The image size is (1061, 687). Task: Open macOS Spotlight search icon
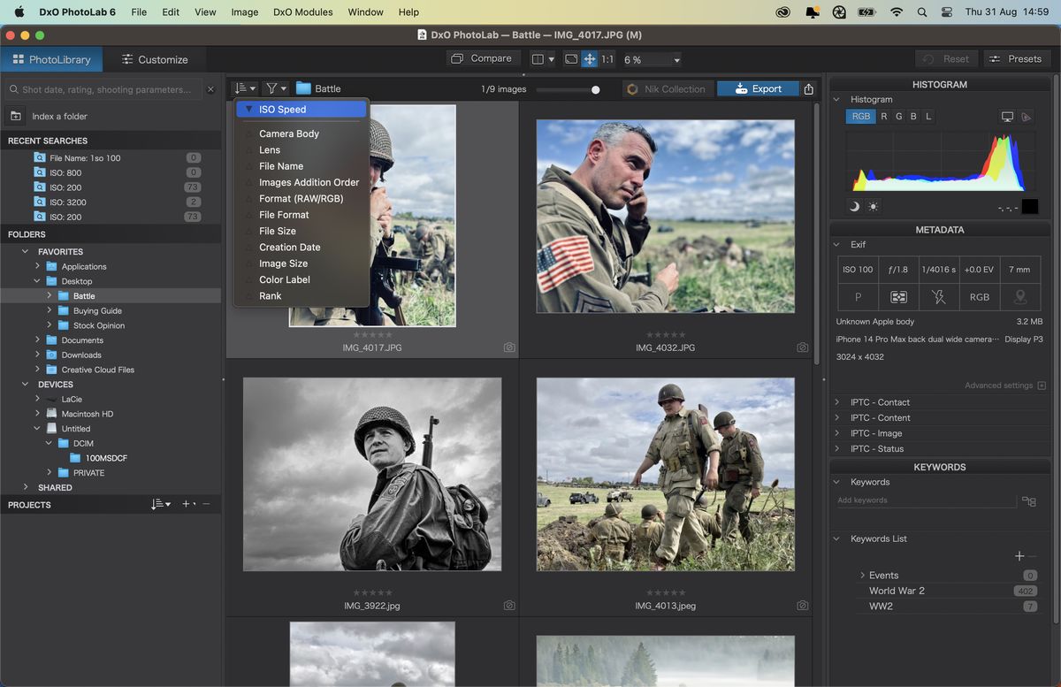[922, 12]
